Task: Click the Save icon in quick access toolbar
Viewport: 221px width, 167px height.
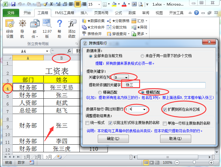Action: (x=13, y=4)
